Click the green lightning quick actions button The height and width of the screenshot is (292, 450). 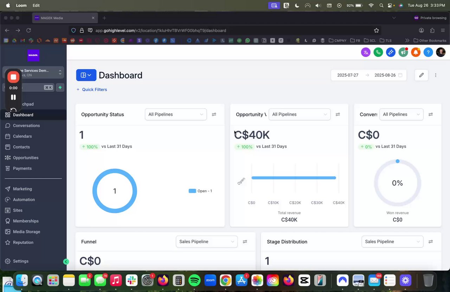60,87
